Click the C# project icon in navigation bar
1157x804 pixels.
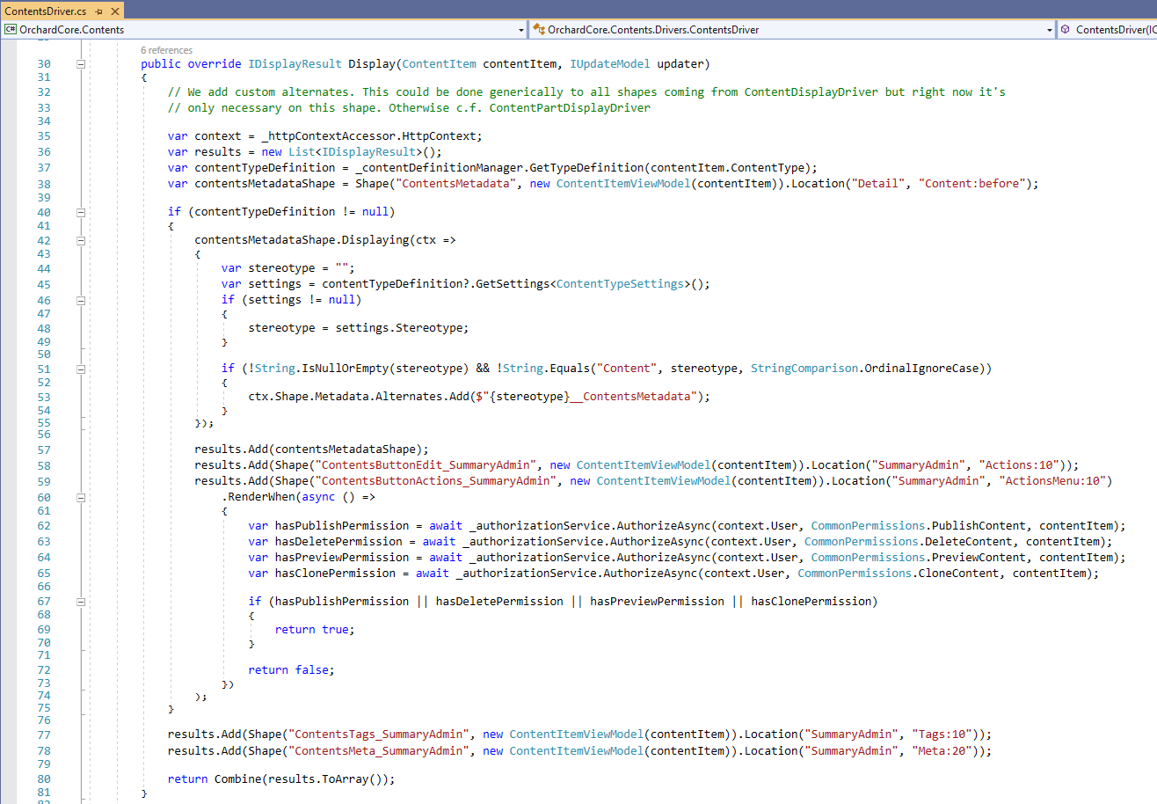(x=11, y=30)
